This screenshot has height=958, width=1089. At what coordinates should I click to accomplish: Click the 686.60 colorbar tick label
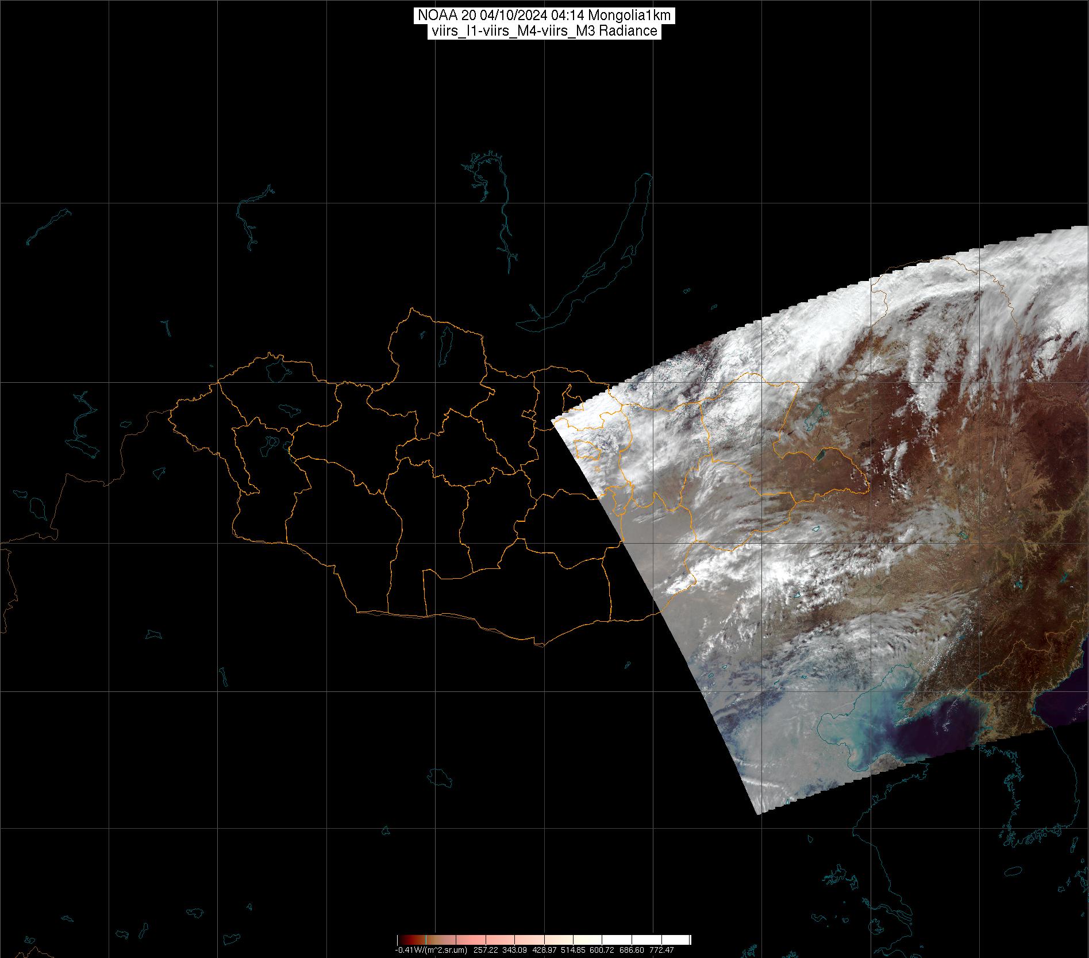click(x=632, y=951)
